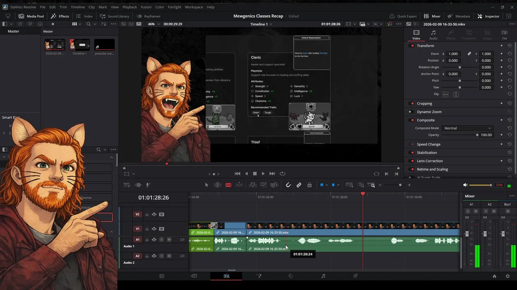
Task: Toggle timeline snapping magnet icon
Action: (288, 185)
